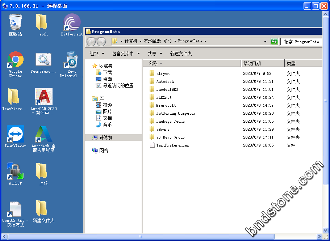This screenshot has width=330, height=241.
Task: Select 下载 under favorites in sidebar
Action: tap(107, 72)
